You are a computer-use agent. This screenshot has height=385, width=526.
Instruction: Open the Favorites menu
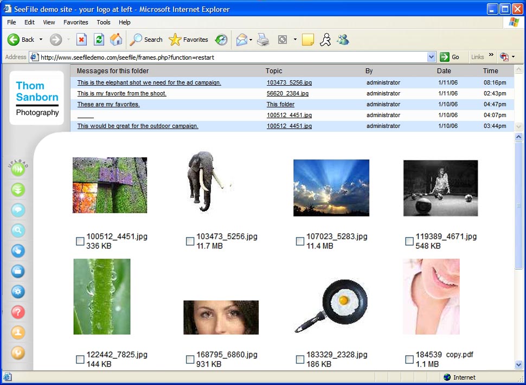[x=75, y=22]
